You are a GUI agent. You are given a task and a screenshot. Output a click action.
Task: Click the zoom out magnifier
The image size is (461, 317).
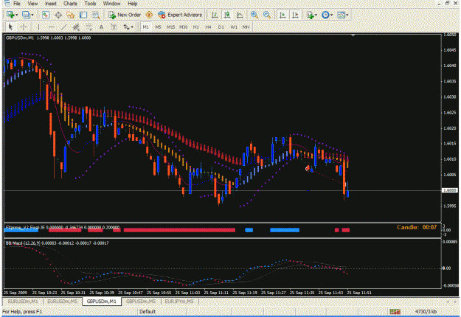point(267,15)
